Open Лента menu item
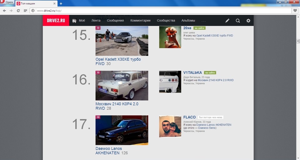The height and width of the screenshot is (160, 300). [x=96, y=21]
